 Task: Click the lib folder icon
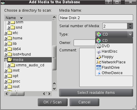[x=10, y=44]
